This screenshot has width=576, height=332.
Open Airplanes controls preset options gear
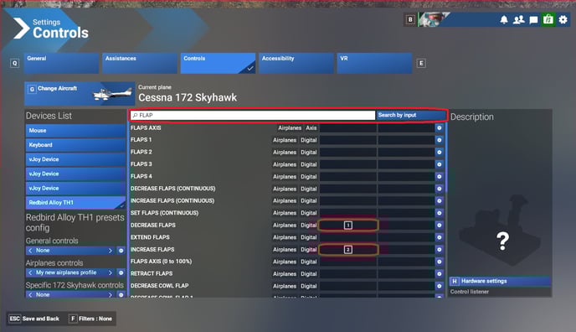pos(121,272)
